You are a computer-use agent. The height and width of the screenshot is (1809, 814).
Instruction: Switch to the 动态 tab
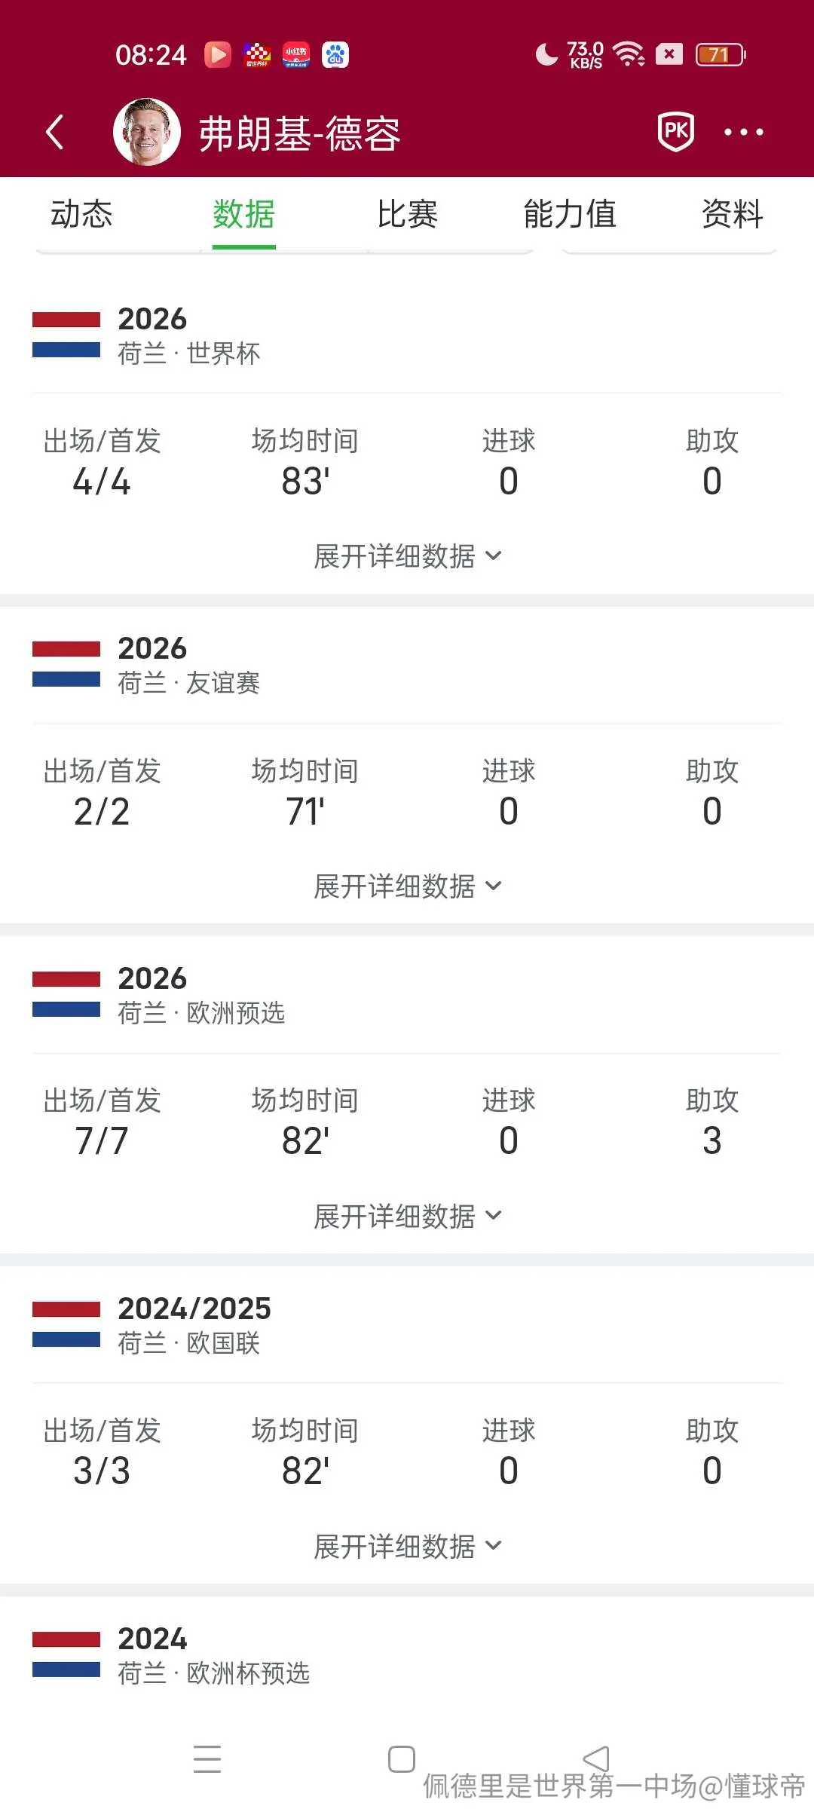[x=81, y=214]
